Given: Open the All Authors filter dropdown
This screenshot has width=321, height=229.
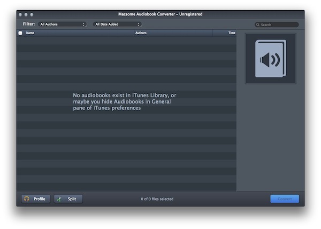Looking at the screenshot, I should tap(62, 25).
